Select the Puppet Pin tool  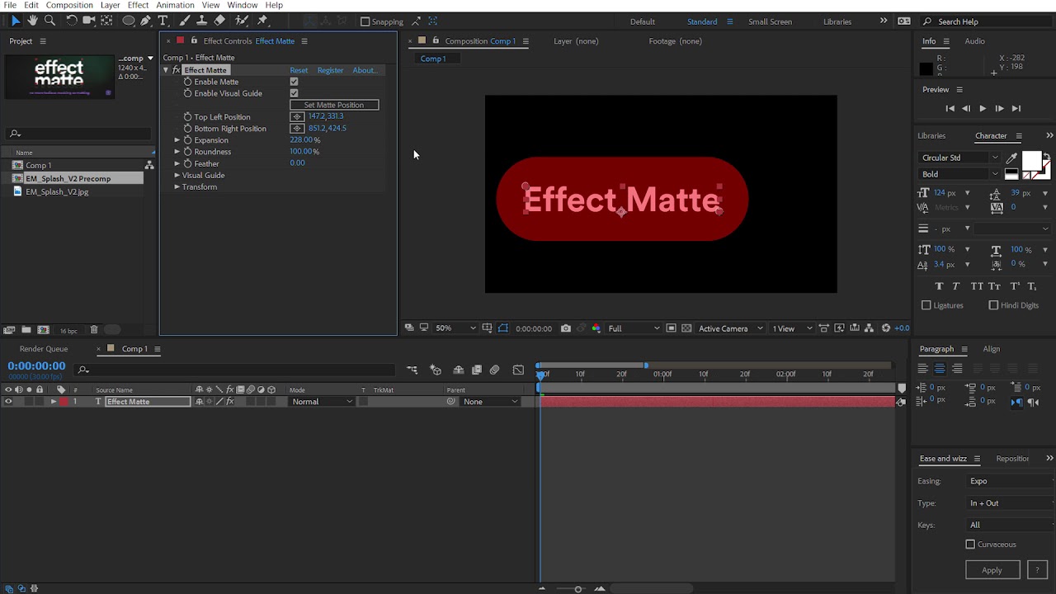pyautogui.click(x=262, y=21)
